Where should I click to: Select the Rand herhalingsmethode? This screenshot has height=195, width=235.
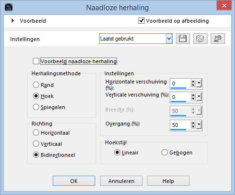click(36, 85)
